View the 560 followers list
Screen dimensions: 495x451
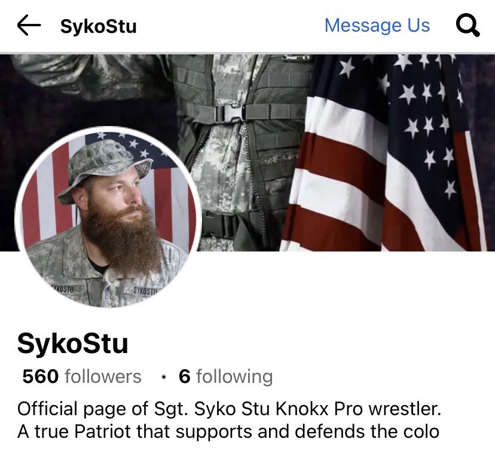pyautogui.click(x=82, y=376)
